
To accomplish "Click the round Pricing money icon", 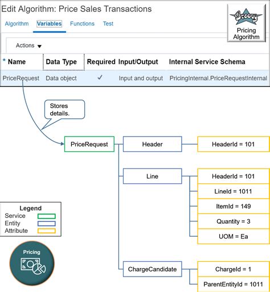I will tap(32, 264).
